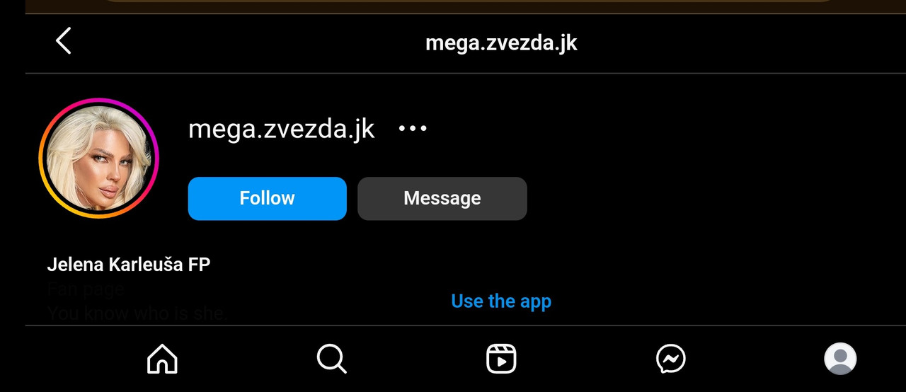Select the mega.zvezda.jk title in header
Viewport: 906px width, 392px height.
501,43
